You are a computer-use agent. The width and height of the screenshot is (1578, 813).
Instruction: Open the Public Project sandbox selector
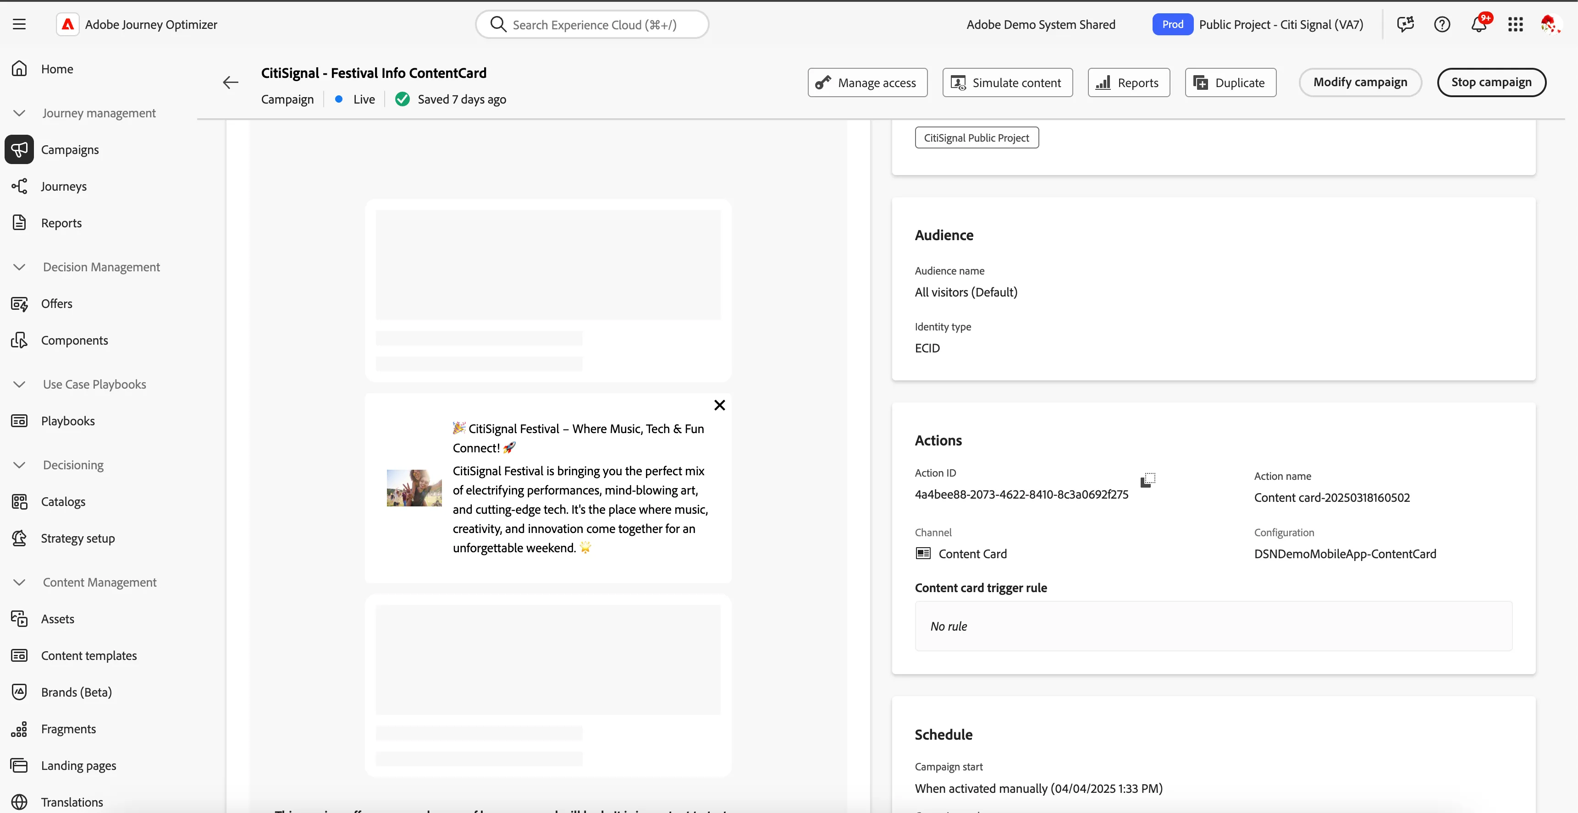pos(1258,24)
